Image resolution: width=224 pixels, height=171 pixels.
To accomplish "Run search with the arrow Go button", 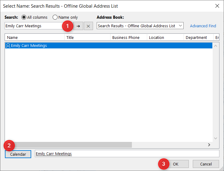I will (x=78, y=26).
